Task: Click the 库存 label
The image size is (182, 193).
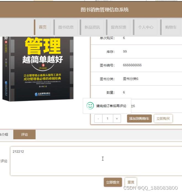Action: coord(110,52)
